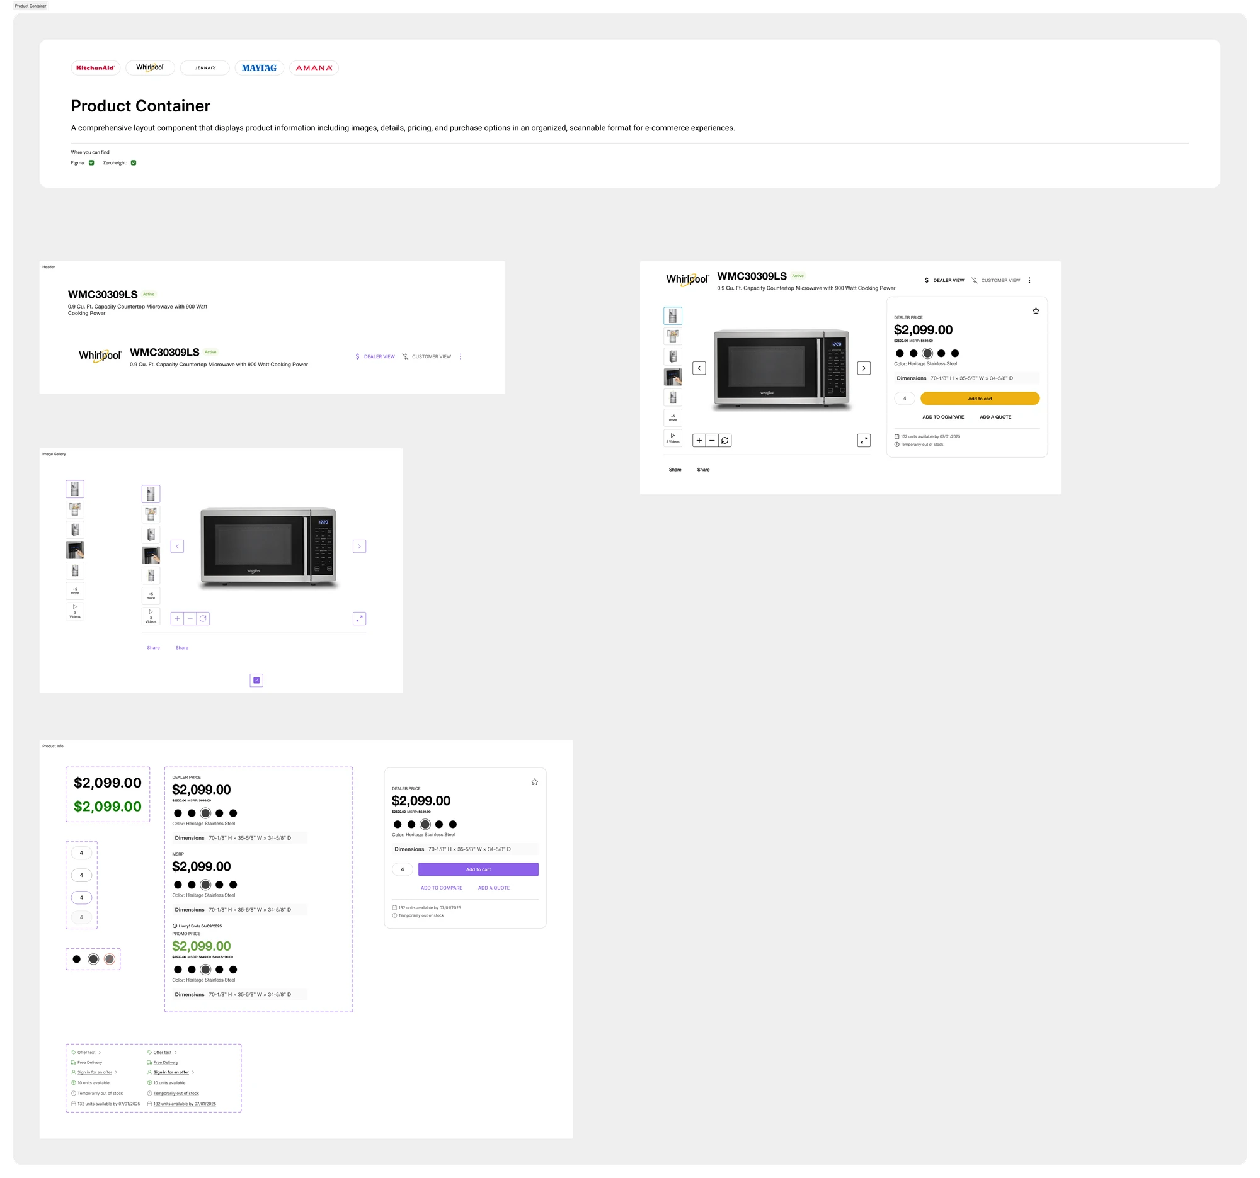This screenshot has height=1178, width=1260.
Task: Switch to Customer View above yellow cart card
Action: (x=996, y=280)
